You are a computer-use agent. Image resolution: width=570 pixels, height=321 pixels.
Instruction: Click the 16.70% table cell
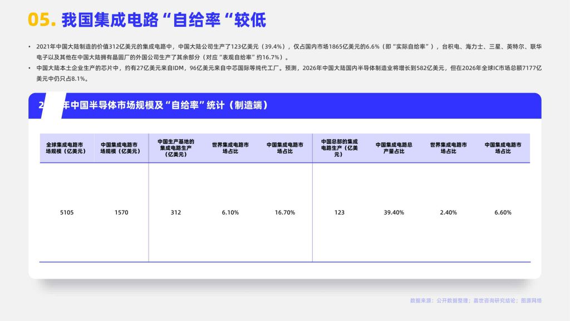284,212
